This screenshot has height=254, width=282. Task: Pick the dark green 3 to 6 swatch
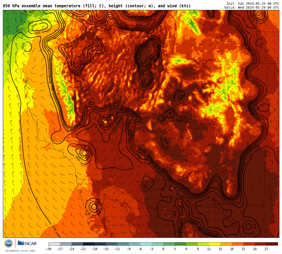click(180, 244)
